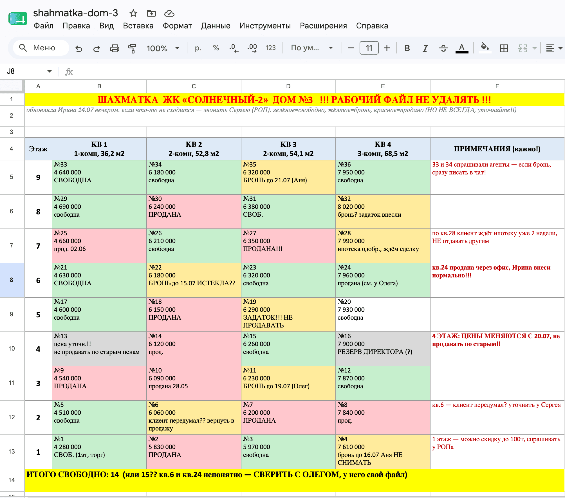Decrease decimal places
565x498 pixels.
pos(234,48)
